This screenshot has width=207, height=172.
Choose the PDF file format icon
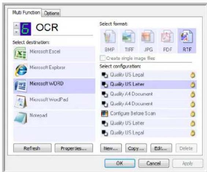(x=167, y=37)
